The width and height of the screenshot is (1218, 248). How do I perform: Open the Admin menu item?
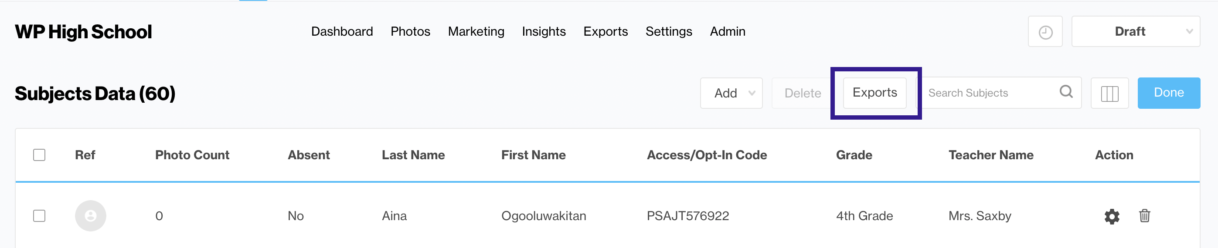pos(727,32)
